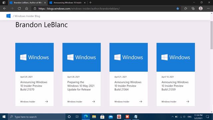Click the Windows thumbnail of Build 21370 card
213x120 pixels.
[35, 57]
